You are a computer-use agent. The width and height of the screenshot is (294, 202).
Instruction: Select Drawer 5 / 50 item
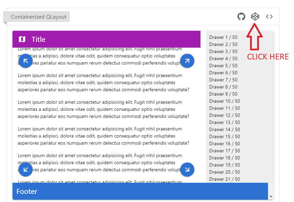tap(223, 66)
